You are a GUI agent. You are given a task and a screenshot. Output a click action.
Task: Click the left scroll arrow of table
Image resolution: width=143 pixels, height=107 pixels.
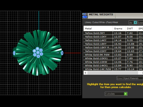[86, 73]
